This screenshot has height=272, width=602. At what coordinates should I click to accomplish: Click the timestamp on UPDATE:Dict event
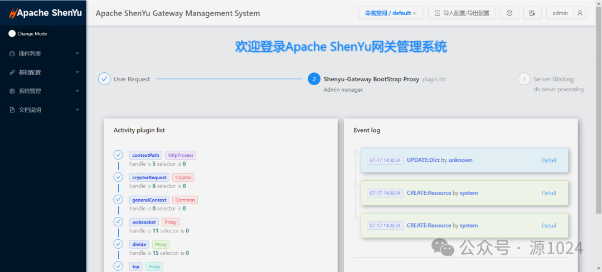click(385, 160)
